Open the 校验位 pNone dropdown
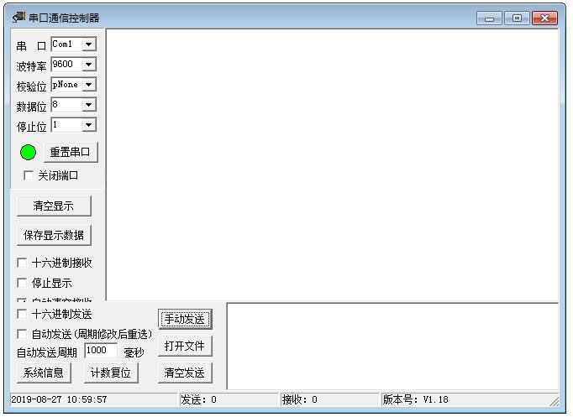 click(x=89, y=85)
